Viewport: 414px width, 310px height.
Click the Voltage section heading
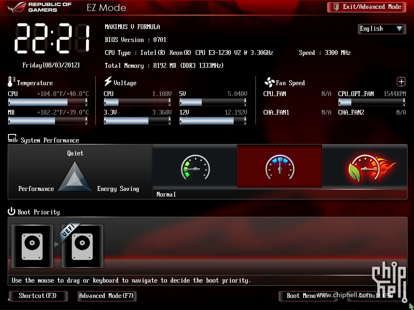125,83
